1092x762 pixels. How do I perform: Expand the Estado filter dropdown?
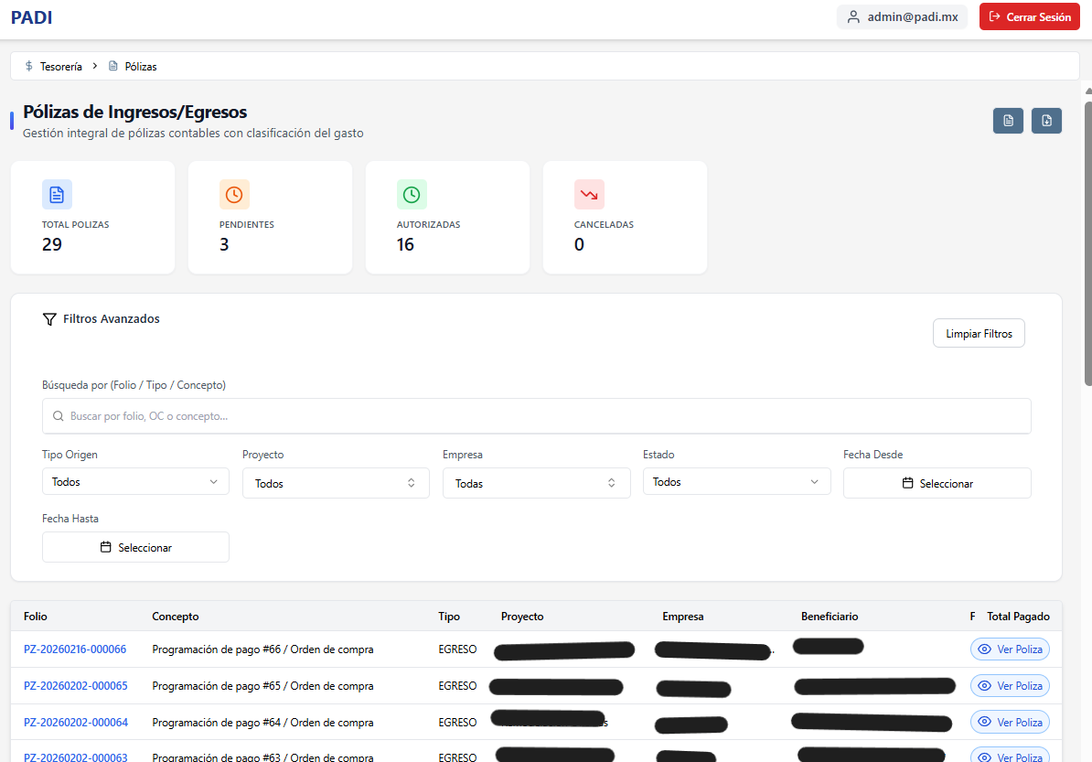[x=736, y=481]
